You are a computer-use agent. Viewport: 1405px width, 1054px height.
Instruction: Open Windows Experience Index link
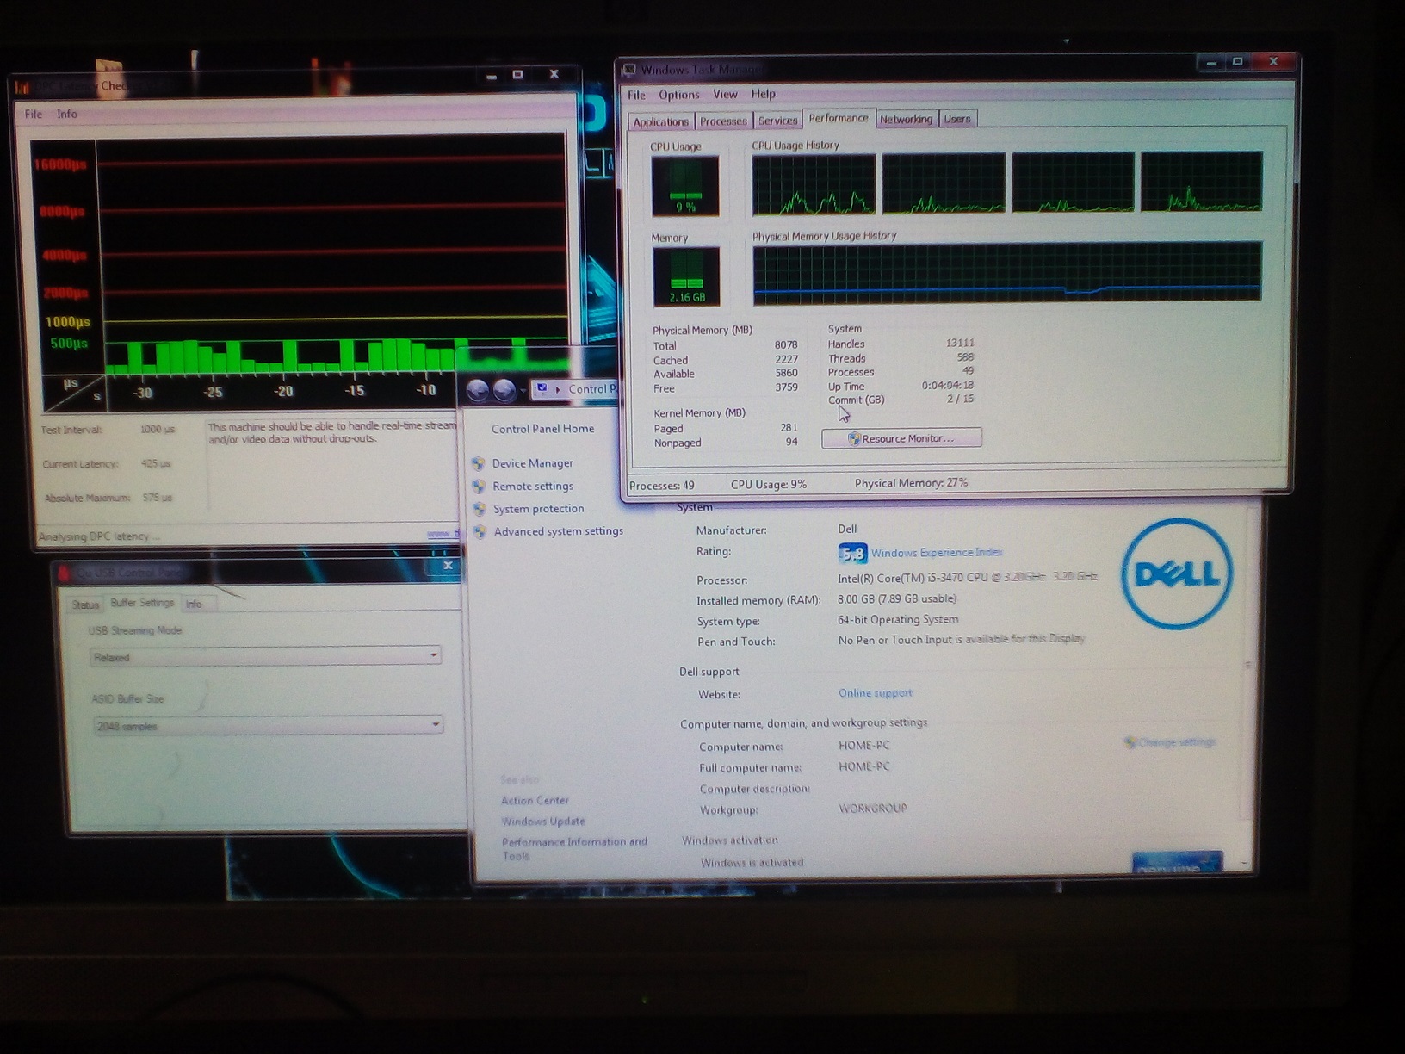(937, 553)
